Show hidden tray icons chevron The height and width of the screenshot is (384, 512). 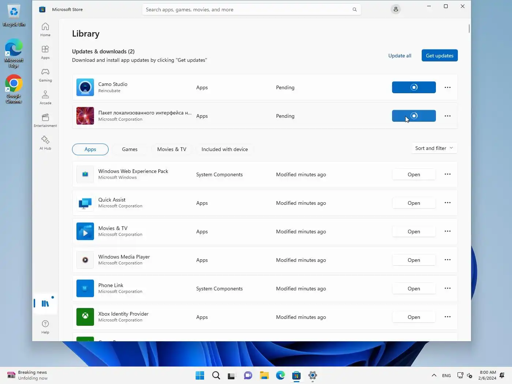point(434,376)
